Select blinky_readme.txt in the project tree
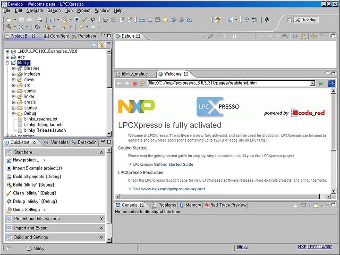 41,119
